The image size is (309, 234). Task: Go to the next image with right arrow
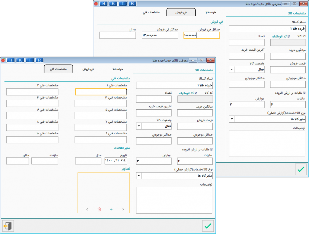coord(123,209)
